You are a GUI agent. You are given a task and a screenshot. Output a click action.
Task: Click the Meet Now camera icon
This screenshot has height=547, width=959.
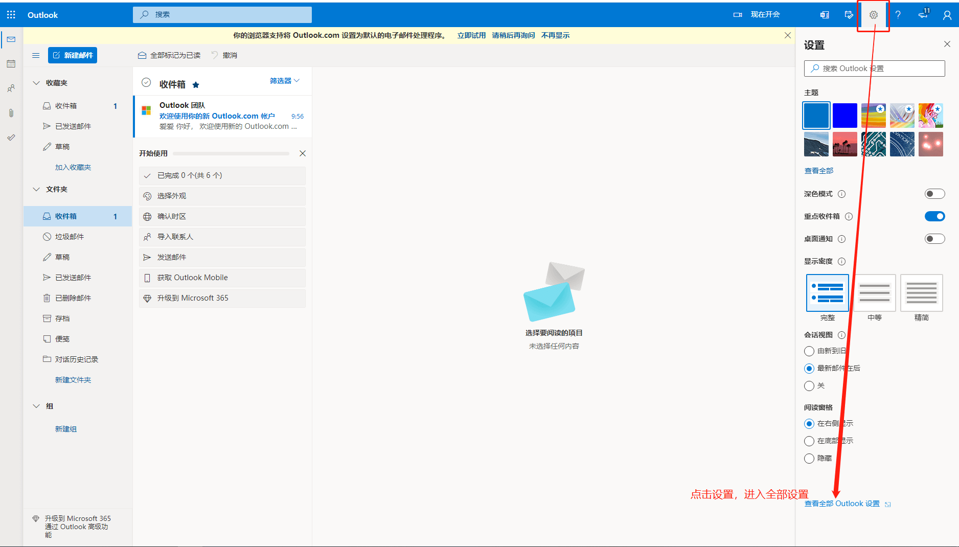(x=738, y=15)
